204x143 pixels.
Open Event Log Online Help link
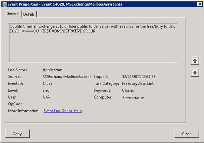(63, 111)
